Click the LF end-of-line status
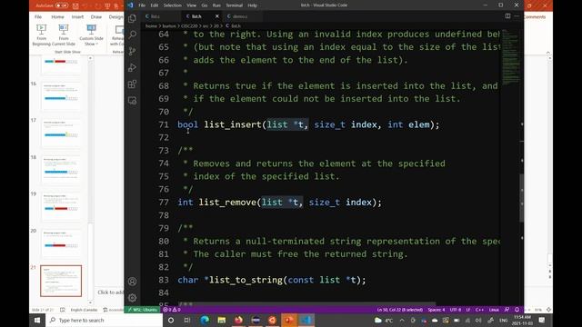The image size is (582, 327). click(468, 310)
